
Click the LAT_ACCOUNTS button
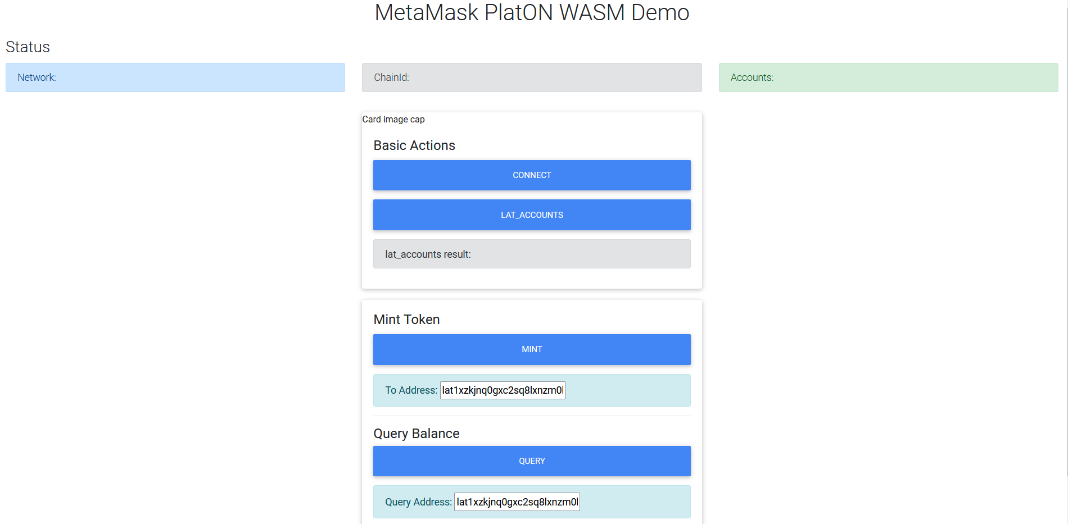pyautogui.click(x=532, y=215)
